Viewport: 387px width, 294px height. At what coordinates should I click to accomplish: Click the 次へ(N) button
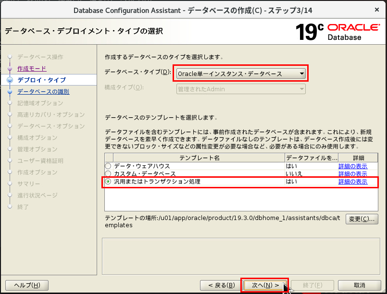point(264,284)
